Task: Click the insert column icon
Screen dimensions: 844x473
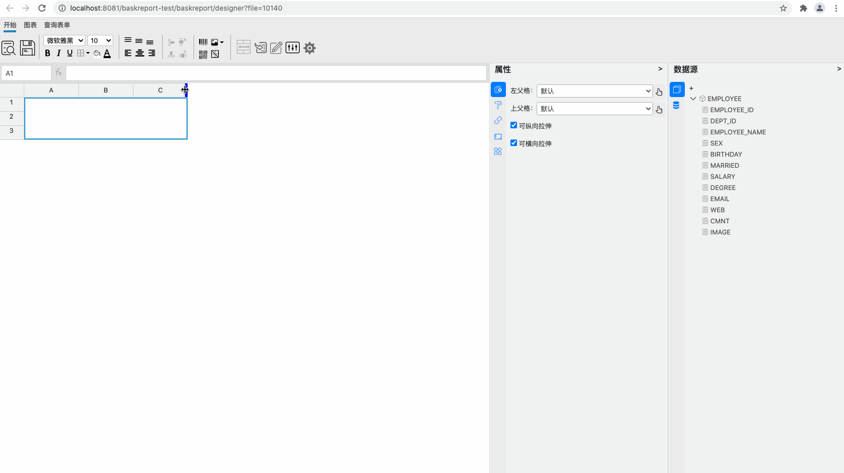Action: (x=171, y=54)
